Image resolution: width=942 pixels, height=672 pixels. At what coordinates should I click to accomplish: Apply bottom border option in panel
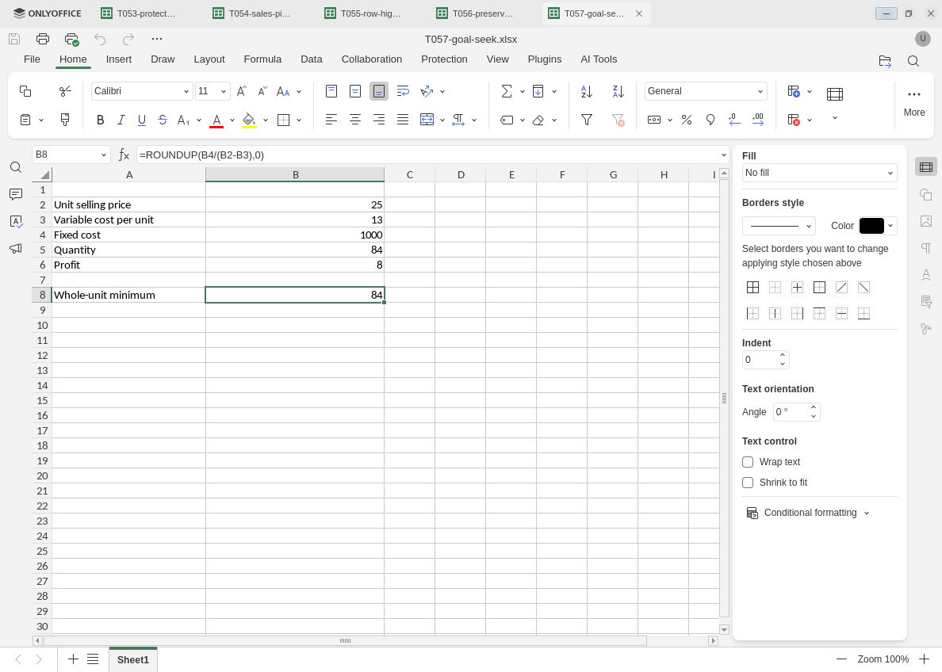point(864,314)
